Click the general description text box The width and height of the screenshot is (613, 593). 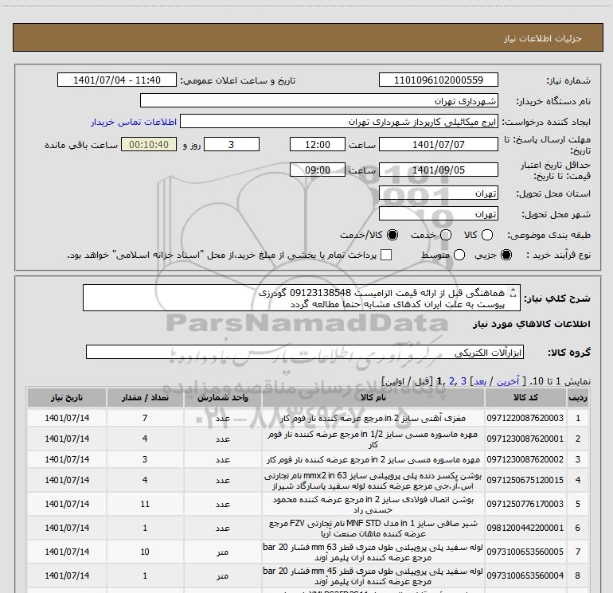coord(302,298)
